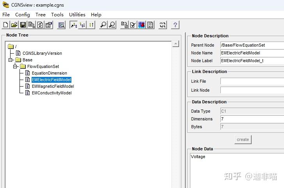The image size is (284, 188).
Task: Click the node tree scroll up arrow
Action: 176,44
